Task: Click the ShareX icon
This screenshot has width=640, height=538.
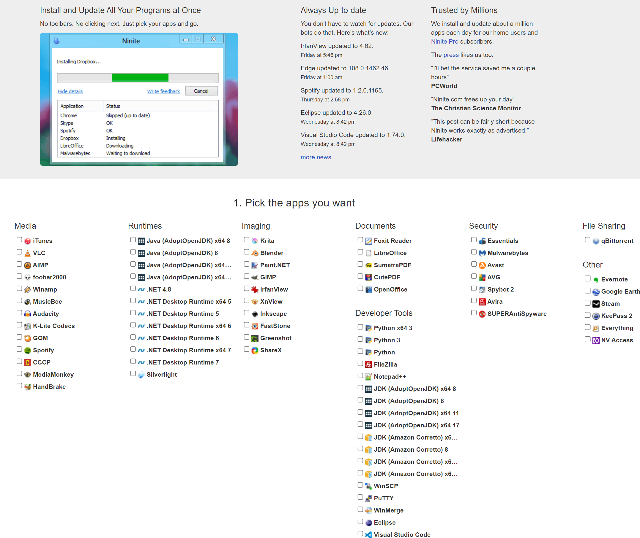Action: [255, 351]
